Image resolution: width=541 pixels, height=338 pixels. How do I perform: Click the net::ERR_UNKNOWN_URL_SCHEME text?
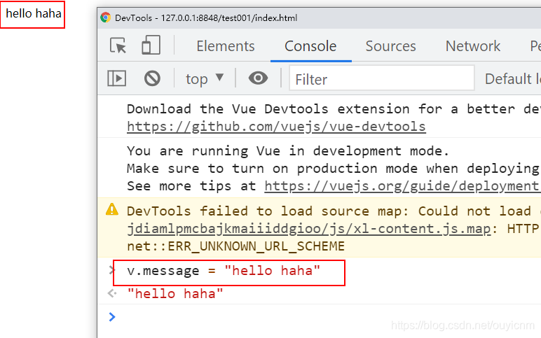(x=235, y=246)
